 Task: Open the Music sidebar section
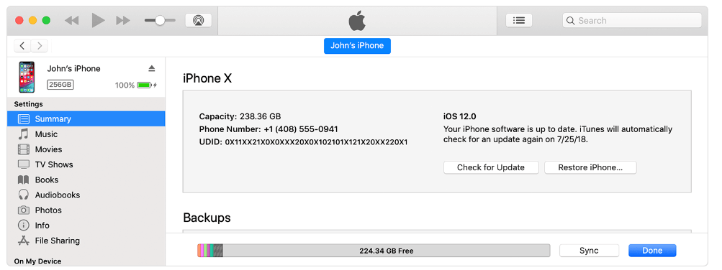[86, 134]
